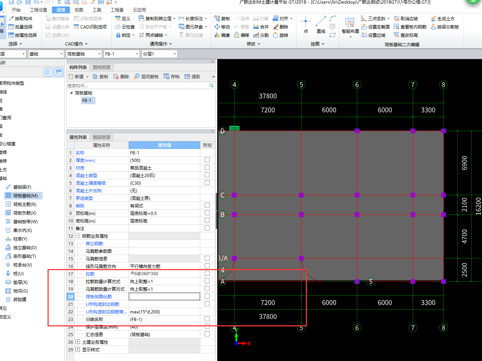Toggle 附加 checkbox for 类别 row

[207, 206]
